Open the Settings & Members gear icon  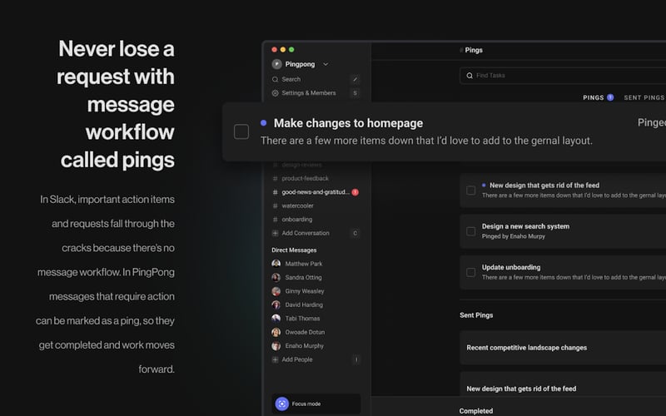(x=276, y=93)
